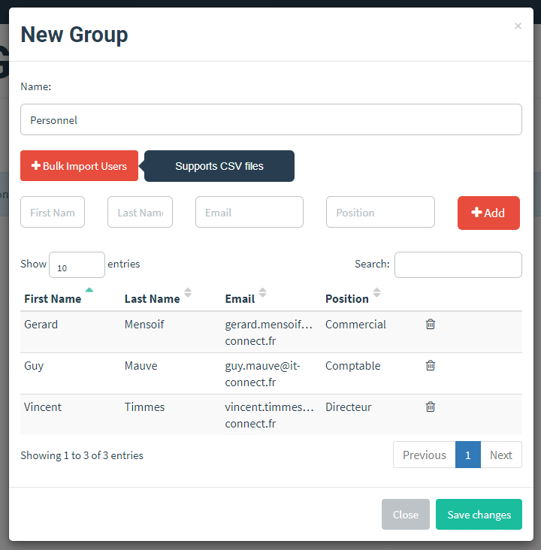
Task: Select page 1 in pagination
Action: pos(468,455)
